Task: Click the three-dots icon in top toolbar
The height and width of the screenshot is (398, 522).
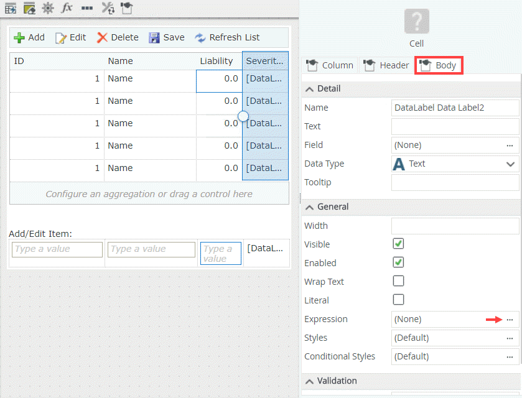Action: point(87,8)
